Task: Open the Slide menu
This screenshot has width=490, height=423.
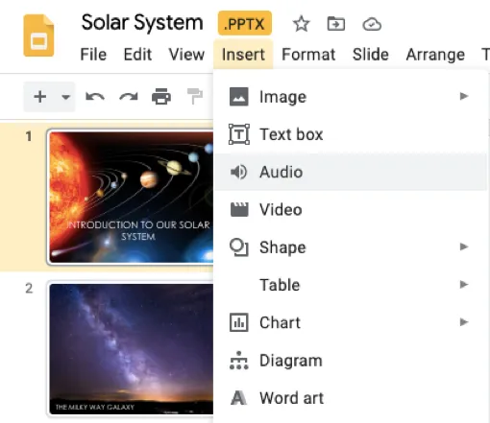Action: coord(371,55)
